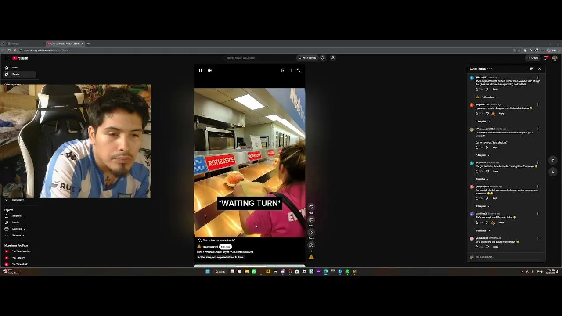
Task: Open Home in the YouTube sidebar
Action: (x=19, y=68)
